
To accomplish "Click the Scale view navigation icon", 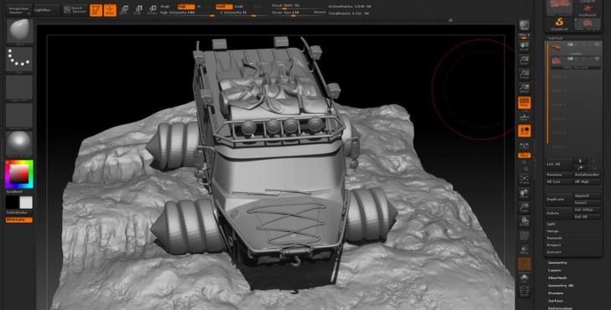I will (x=524, y=208).
